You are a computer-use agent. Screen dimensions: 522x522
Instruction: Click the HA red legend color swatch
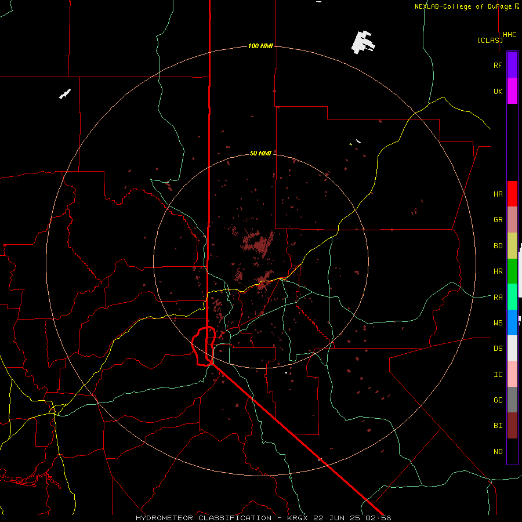click(x=512, y=194)
